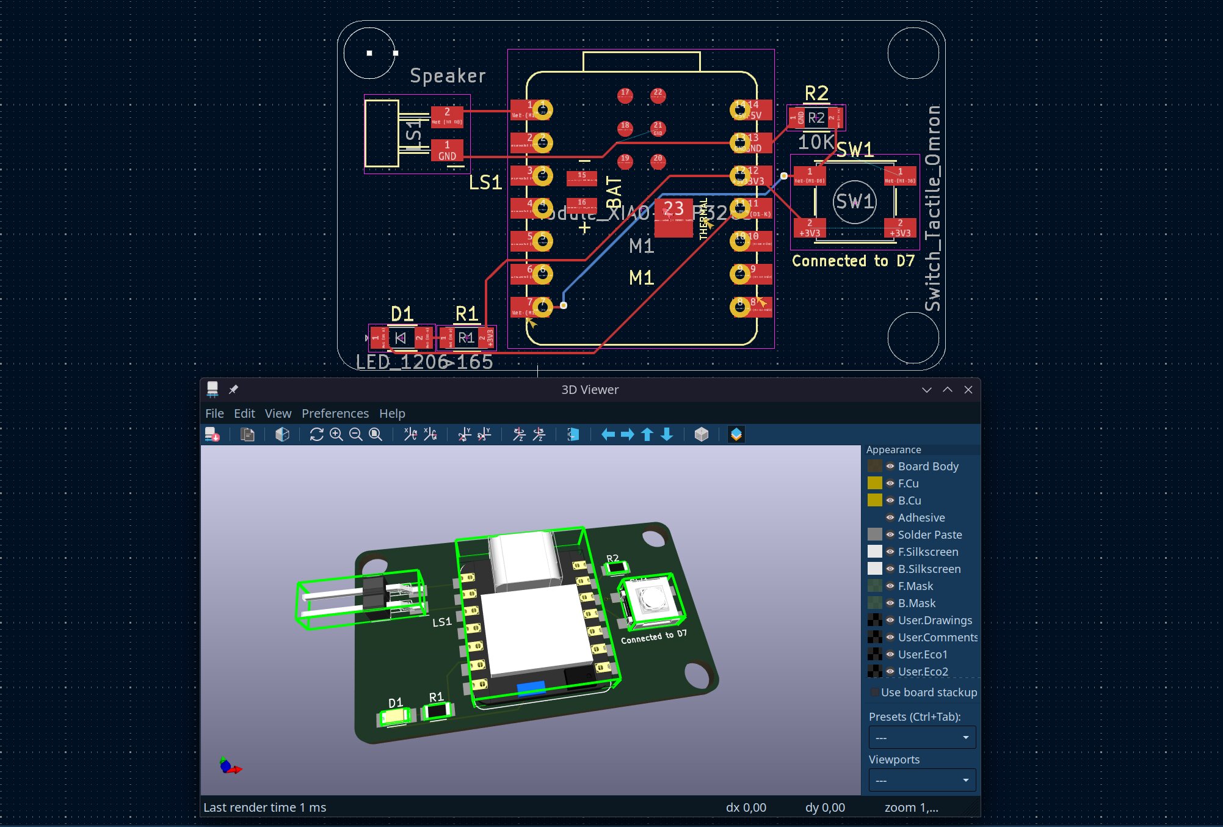The height and width of the screenshot is (827, 1223).
Task: Move the board up with the up arrow icon
Action: [x=647, y=434]
